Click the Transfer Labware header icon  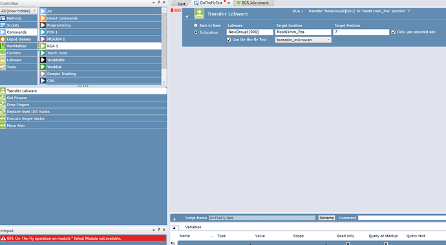pyautogui.click(x=199, y=14)
